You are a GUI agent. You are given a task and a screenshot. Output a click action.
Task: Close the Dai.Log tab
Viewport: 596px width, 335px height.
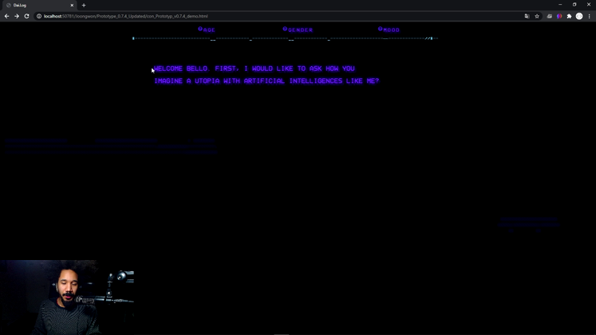72,5
